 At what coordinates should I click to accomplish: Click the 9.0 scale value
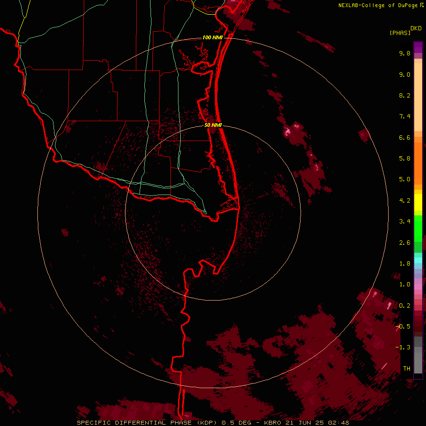[x=405, y=74]
